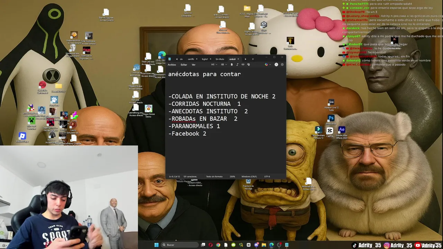
Task: Click line '-Facebook 2'
Action: pos(187,133)
